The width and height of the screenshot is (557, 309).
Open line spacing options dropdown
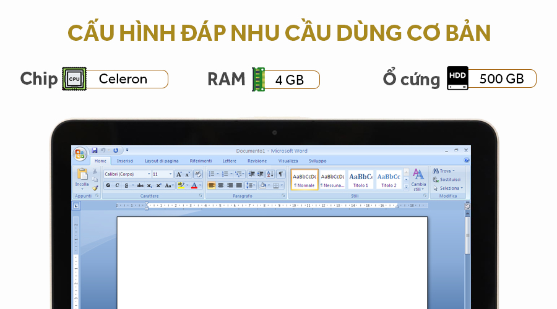pyautogui.click(x=251, y=185)
